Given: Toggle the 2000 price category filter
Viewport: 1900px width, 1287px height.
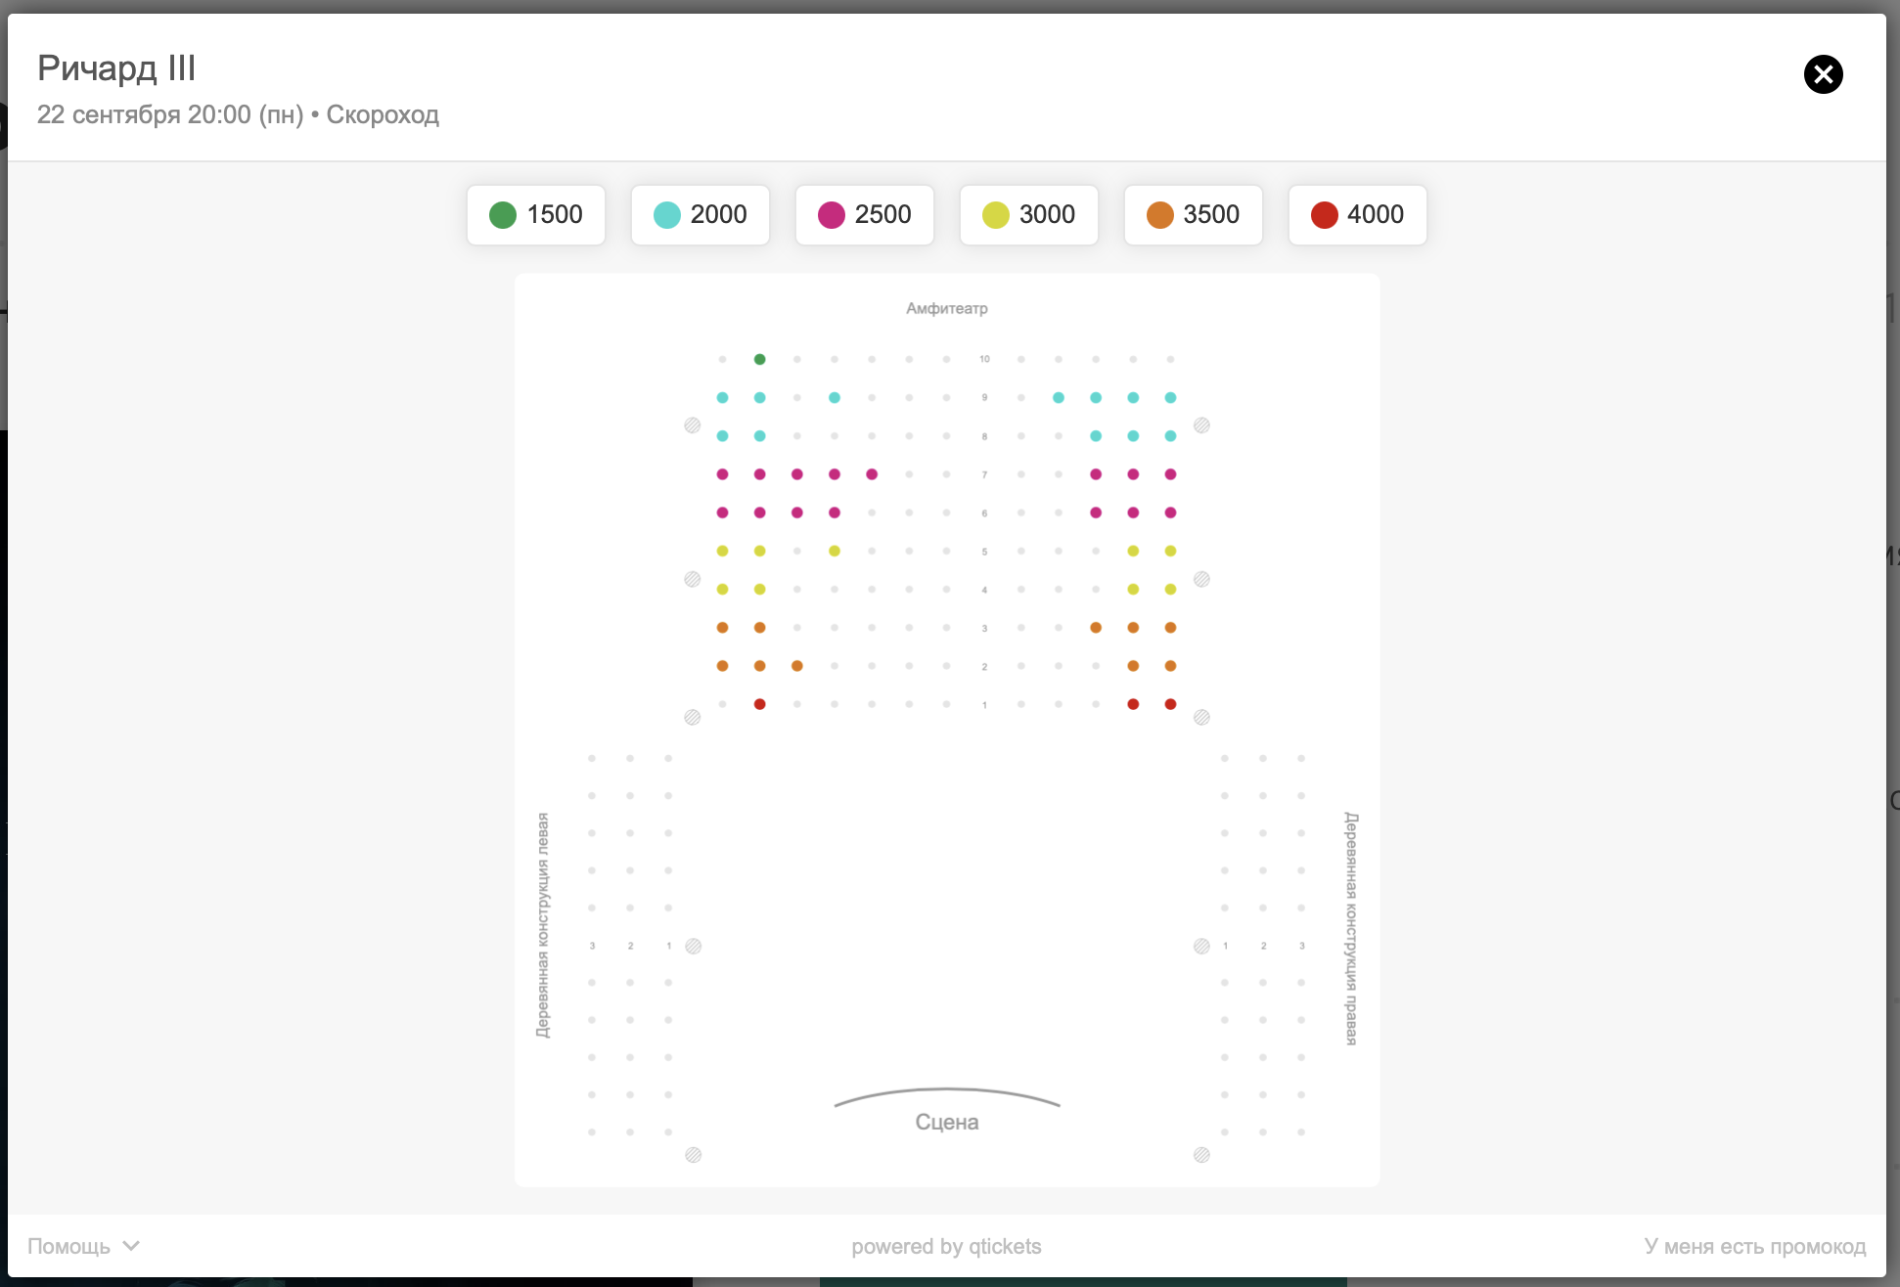Looking at the screenshot, I should pyautogui.click(x=701, y=215).
